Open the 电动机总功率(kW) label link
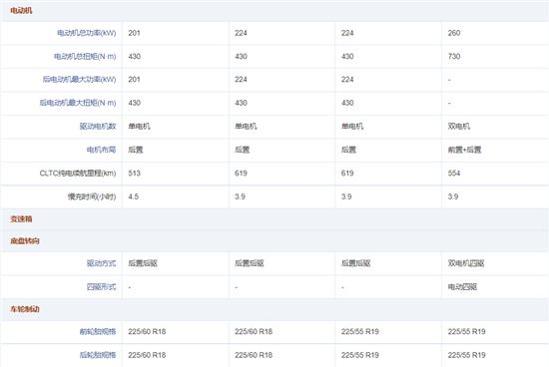 pyautogui.click(x=87, y=33)
